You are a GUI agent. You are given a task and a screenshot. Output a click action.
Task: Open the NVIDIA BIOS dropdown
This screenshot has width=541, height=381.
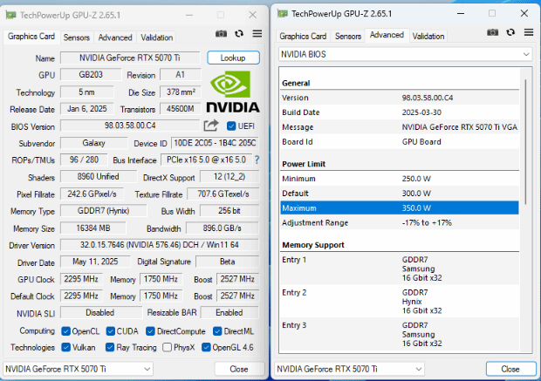pyautogui.click(x=405, y=54)
